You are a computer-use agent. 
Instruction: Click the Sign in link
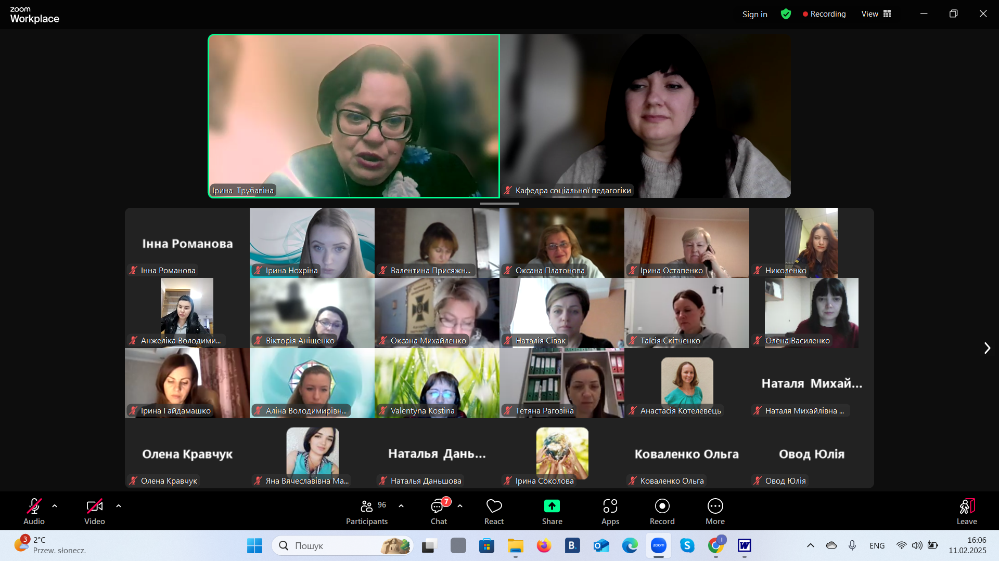click(754, 14)
